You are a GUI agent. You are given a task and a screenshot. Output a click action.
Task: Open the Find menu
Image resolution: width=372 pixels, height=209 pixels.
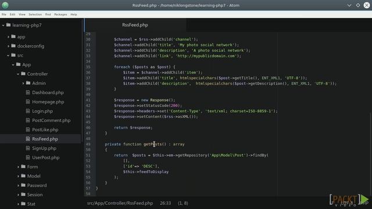(x=48, y=15)
